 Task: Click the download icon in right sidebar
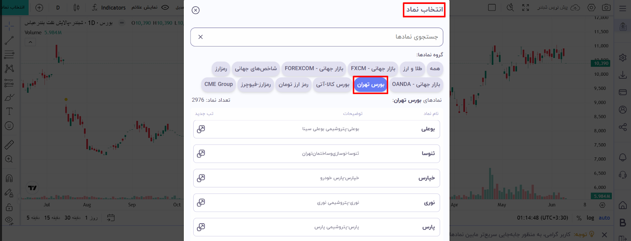point(623,75)
